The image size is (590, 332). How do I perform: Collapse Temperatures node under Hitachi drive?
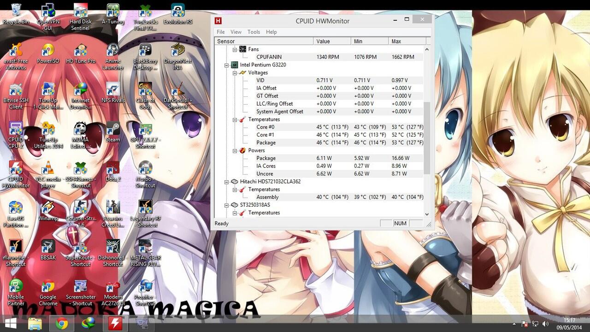point(235,189)
